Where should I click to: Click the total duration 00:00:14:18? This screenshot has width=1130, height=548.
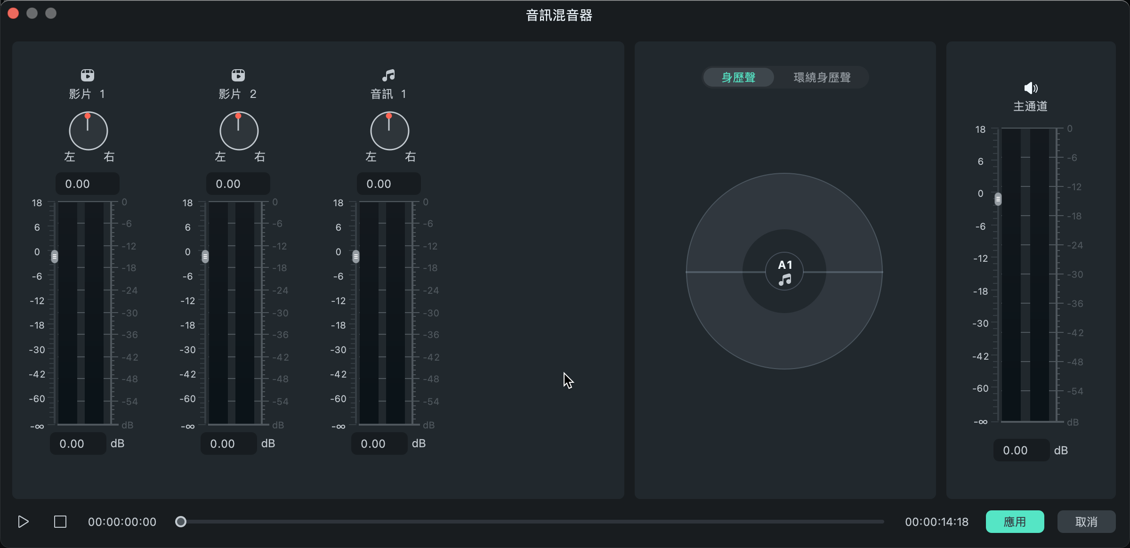(x=937, y=522)
